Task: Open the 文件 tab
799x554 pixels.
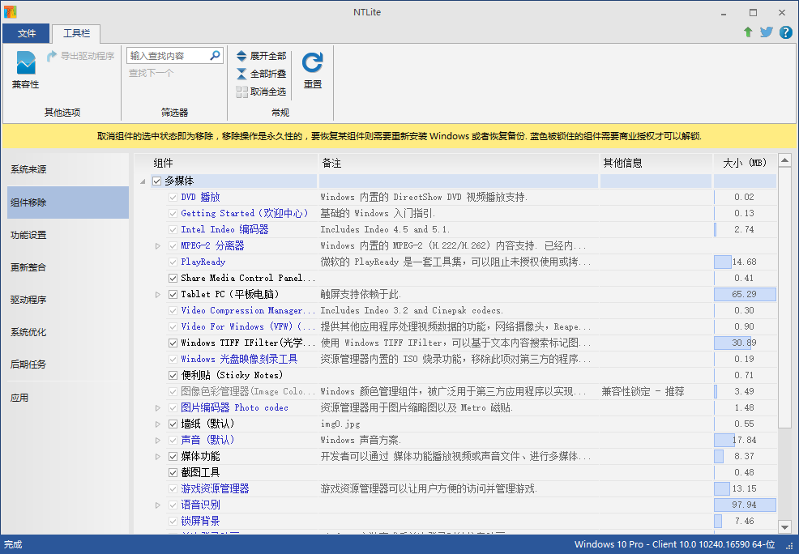Action: tap(27, 33)
